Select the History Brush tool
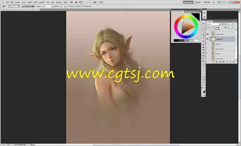 (x=203, y=50)
